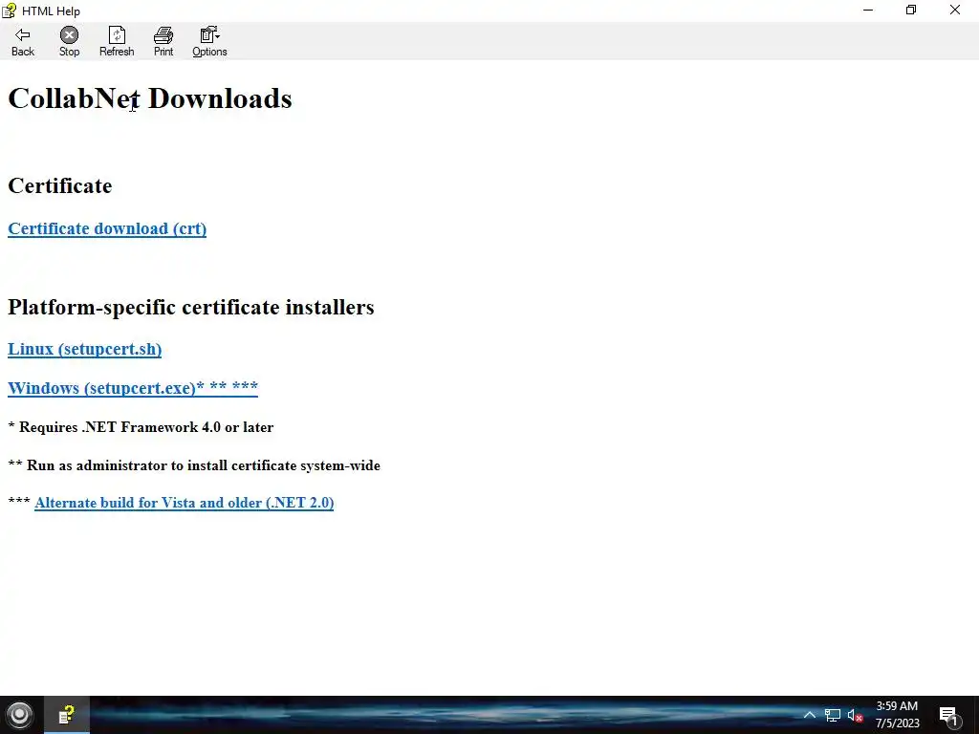Viewport: 979px width, 734px height.
Task: Show hidden system tray icons
Action: (x=809, y=715)
